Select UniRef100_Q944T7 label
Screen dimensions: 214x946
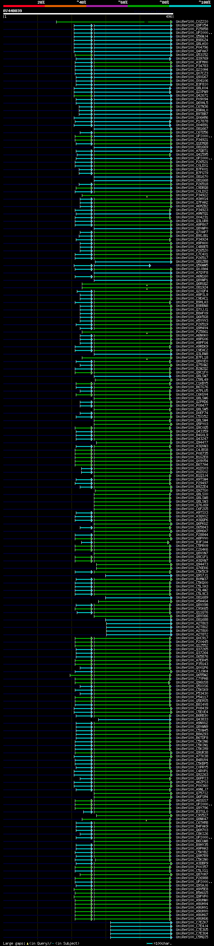click(x=192, y=443)
